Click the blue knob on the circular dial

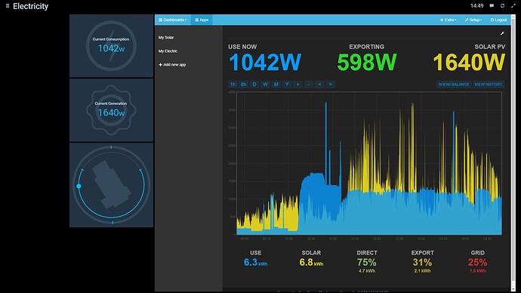point(79,186)
